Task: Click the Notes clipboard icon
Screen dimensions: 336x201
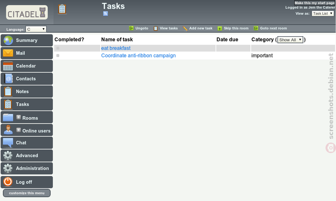Action: [x=8, y=92]
